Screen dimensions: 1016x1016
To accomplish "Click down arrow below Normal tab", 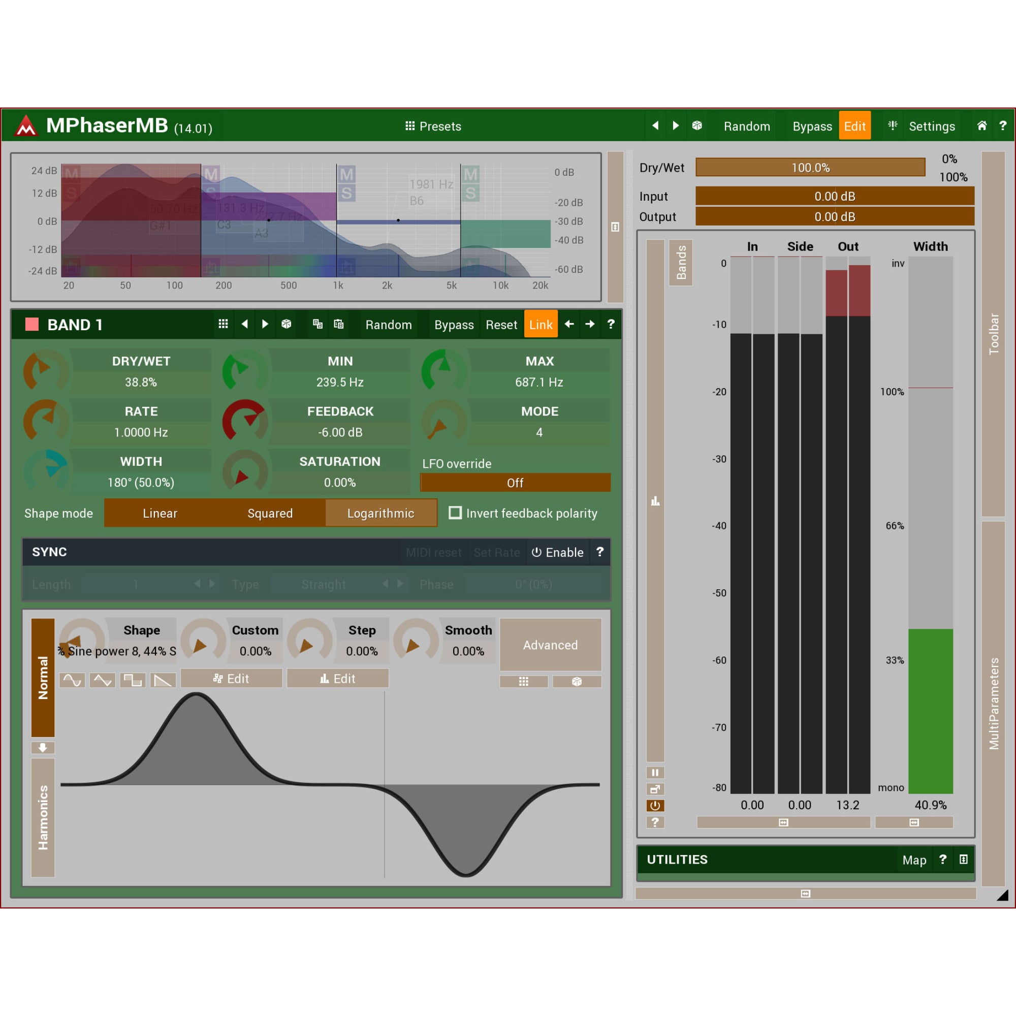I will pos(43,747).
